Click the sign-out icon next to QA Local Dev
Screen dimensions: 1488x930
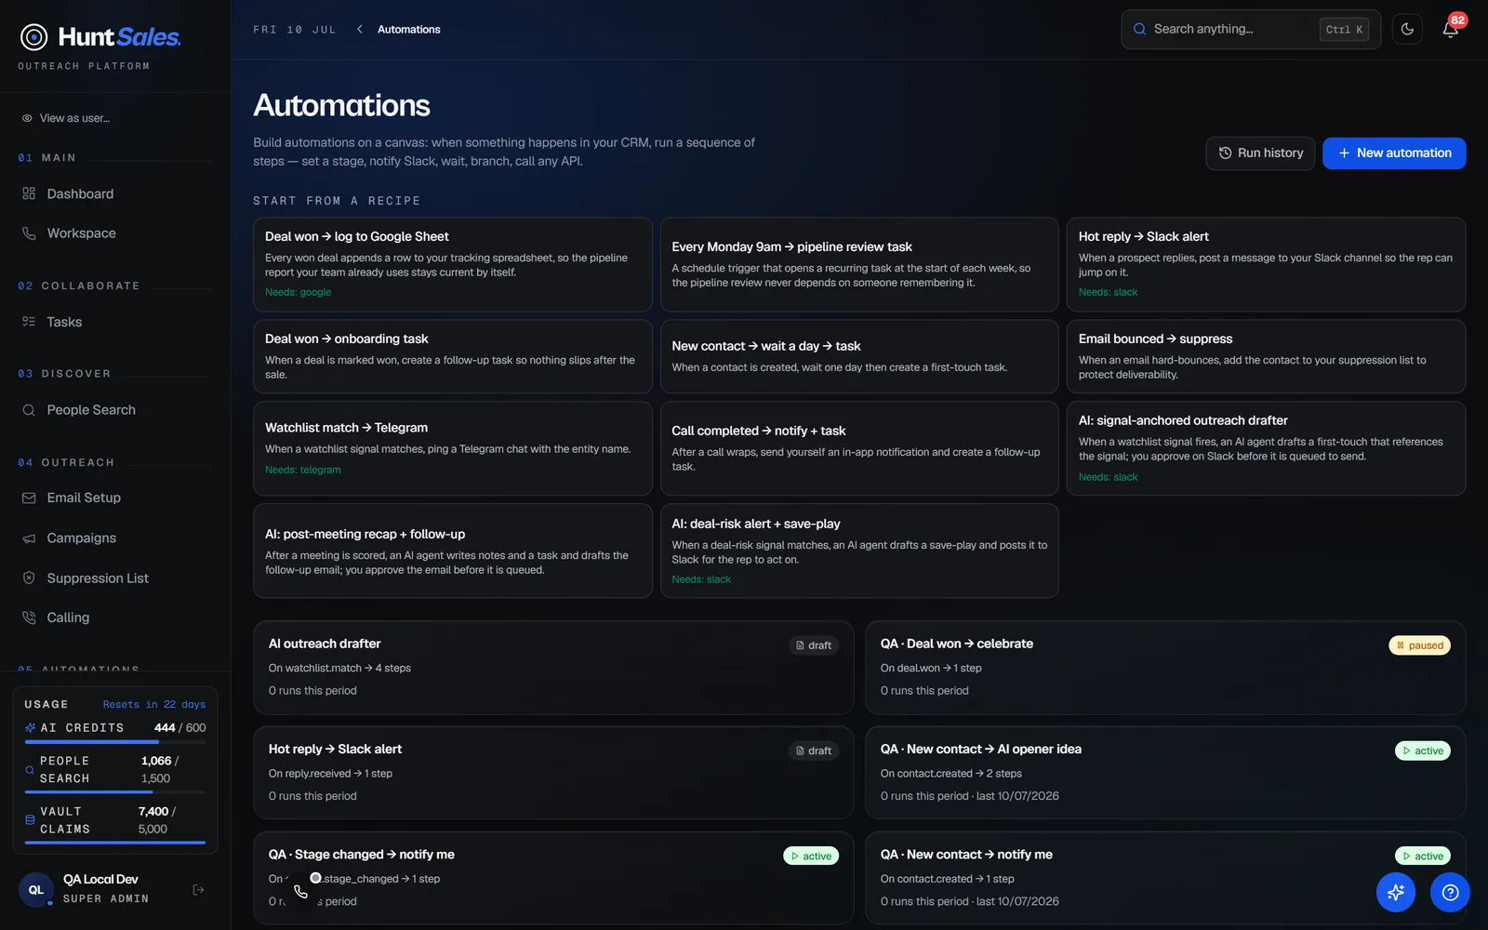click(x=198, y=890)
